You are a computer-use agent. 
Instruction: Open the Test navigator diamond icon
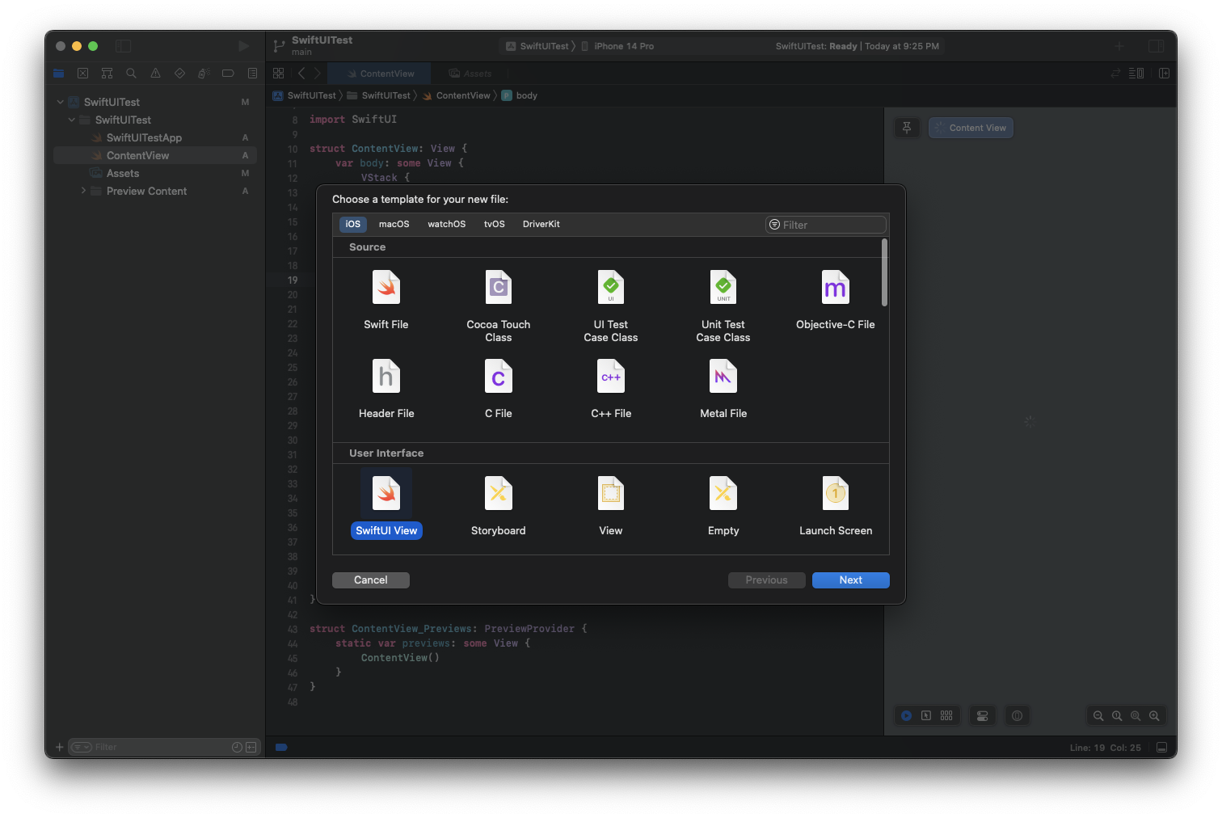click(179, 74)
